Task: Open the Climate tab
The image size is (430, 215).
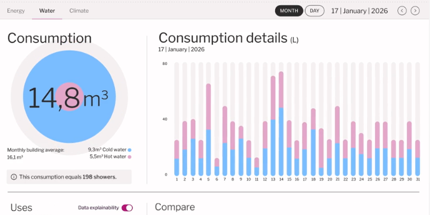Action: (79, 11)
